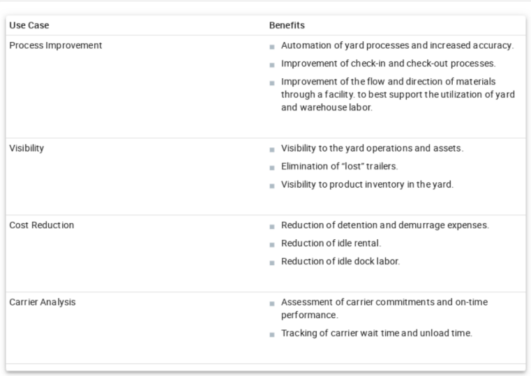This screenshot has height=376, width=531.
Task: Click the bullet beside Automation of yard processes
Action: tap(271, 47)
